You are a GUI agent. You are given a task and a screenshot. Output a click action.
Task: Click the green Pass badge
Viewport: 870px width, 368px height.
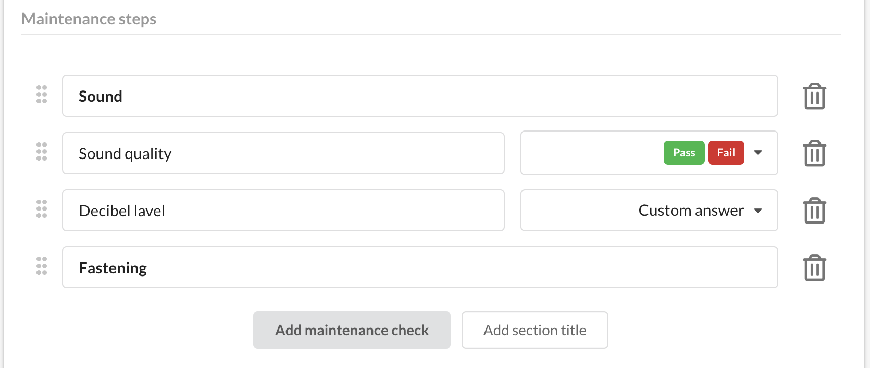pyautogui.click(x=683, y=153)
